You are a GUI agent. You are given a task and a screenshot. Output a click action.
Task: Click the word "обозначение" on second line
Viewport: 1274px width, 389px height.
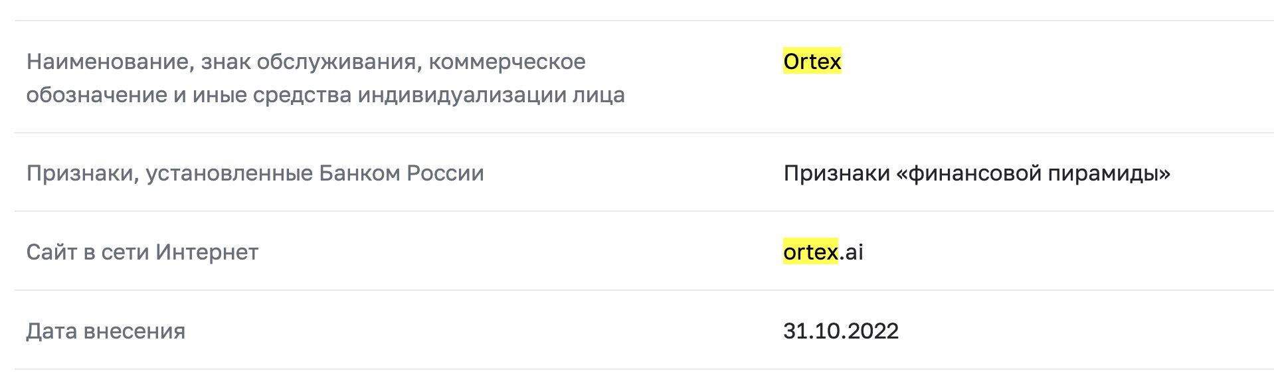click(x=97, y=95)
